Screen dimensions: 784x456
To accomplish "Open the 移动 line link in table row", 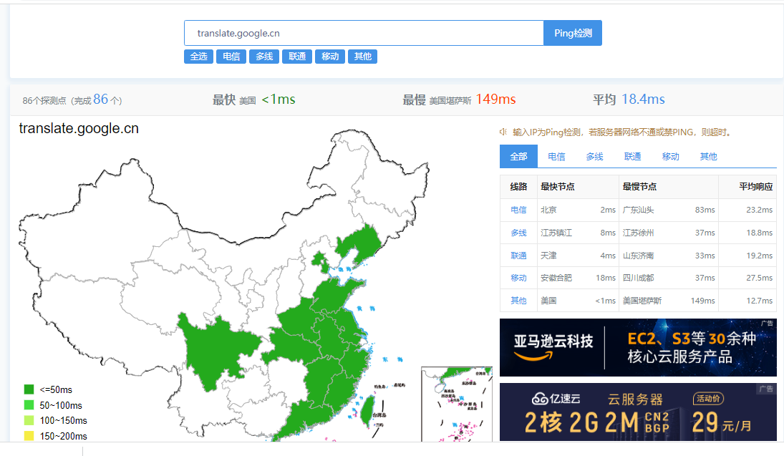I will [x=518, y=278].
